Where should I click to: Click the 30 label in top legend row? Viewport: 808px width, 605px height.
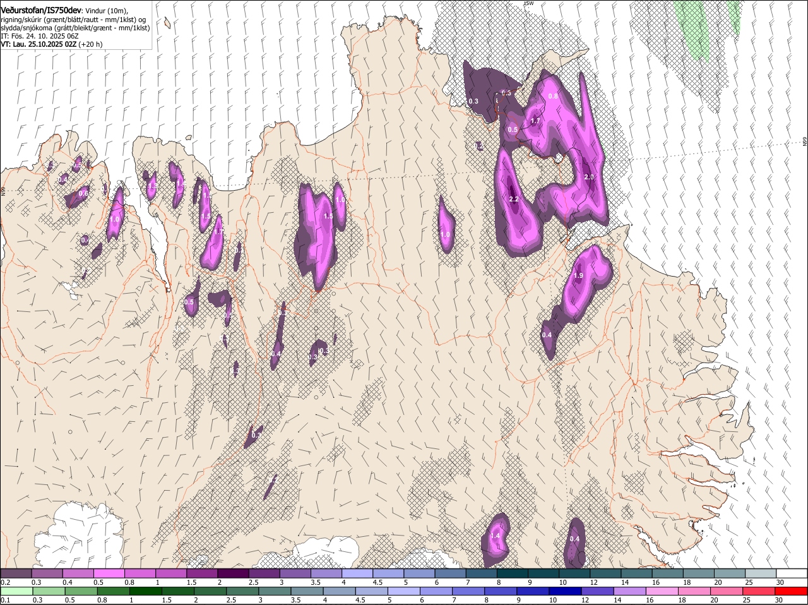(780, 582)
